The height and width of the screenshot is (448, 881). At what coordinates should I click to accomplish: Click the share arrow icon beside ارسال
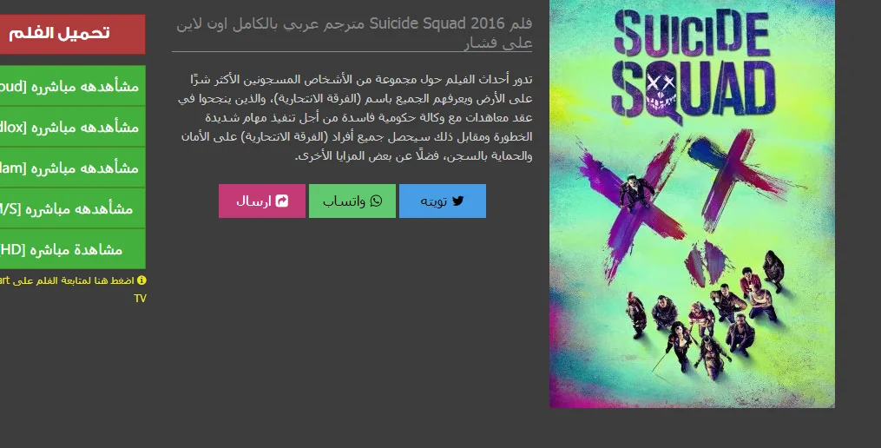(282, 201)
